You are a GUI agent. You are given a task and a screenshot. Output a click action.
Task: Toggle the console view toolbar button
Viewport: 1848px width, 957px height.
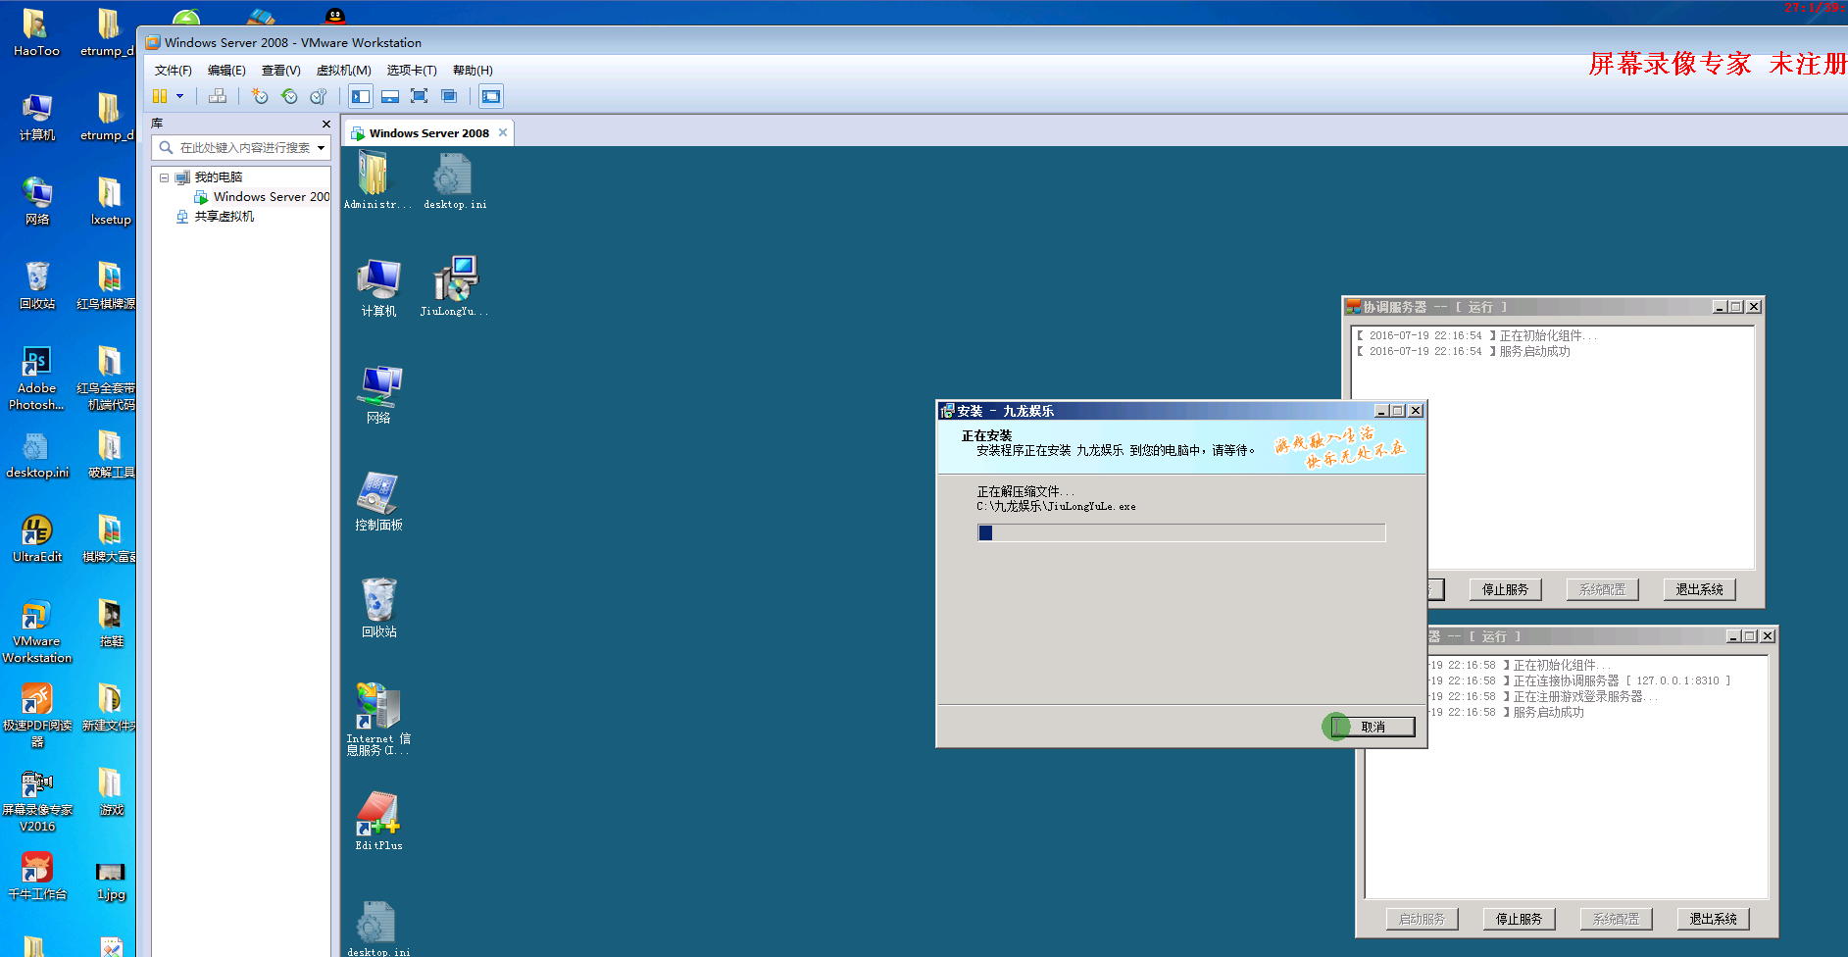(491, 96)
